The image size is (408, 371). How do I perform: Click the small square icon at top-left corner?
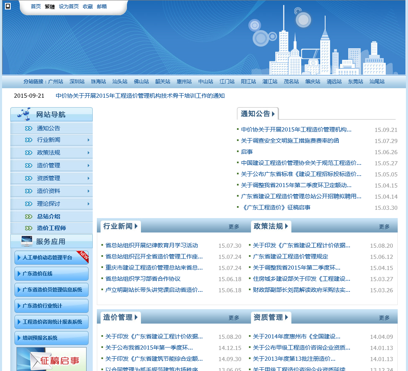tap(7, 7)
